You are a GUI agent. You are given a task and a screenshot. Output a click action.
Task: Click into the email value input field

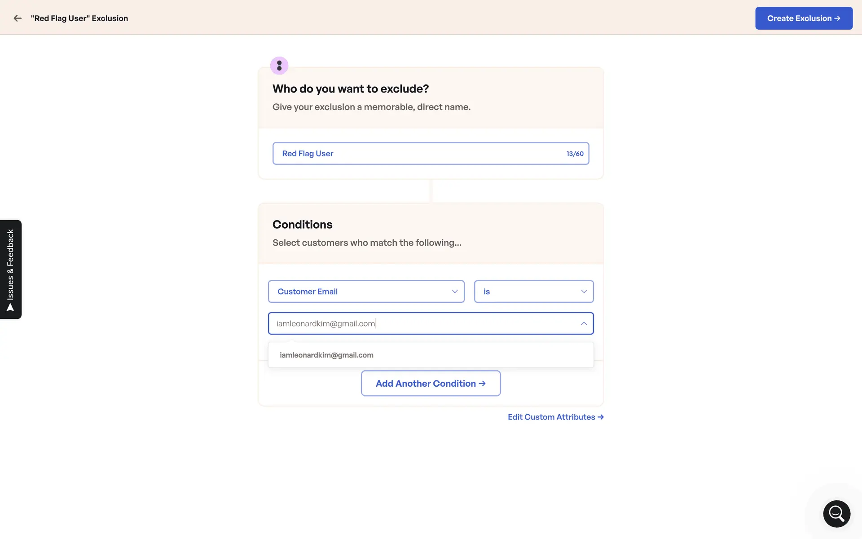coord(422,323)
